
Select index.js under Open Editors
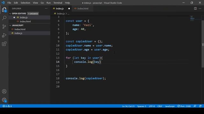[29, 17]
